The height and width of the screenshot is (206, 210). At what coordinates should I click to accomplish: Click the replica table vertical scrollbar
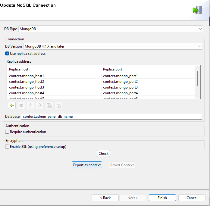click(x=198, y=78)
